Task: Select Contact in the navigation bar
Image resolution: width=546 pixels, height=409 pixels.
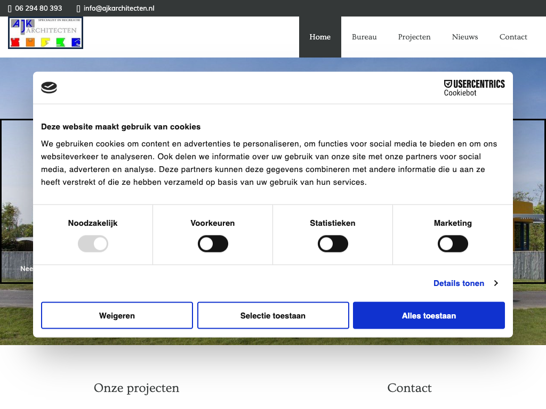Action: point(513,37)
